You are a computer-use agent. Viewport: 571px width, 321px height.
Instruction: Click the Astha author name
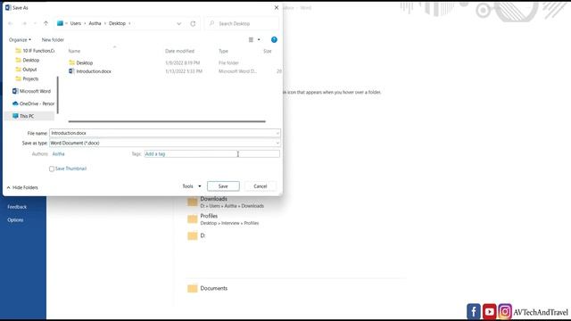[x=58, y=154]
